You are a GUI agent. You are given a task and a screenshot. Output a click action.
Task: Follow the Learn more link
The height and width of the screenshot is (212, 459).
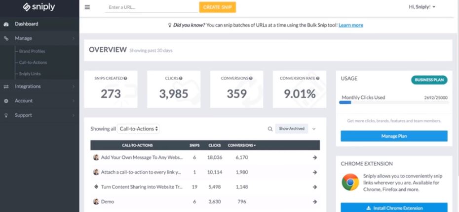coord(351,26)
